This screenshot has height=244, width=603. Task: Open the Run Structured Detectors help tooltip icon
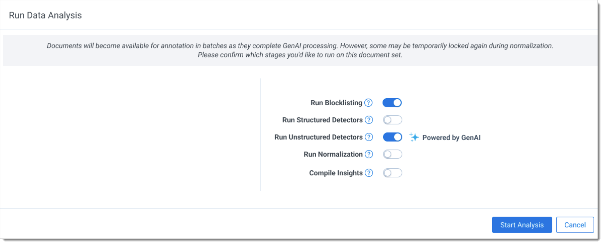click(369, 120)
